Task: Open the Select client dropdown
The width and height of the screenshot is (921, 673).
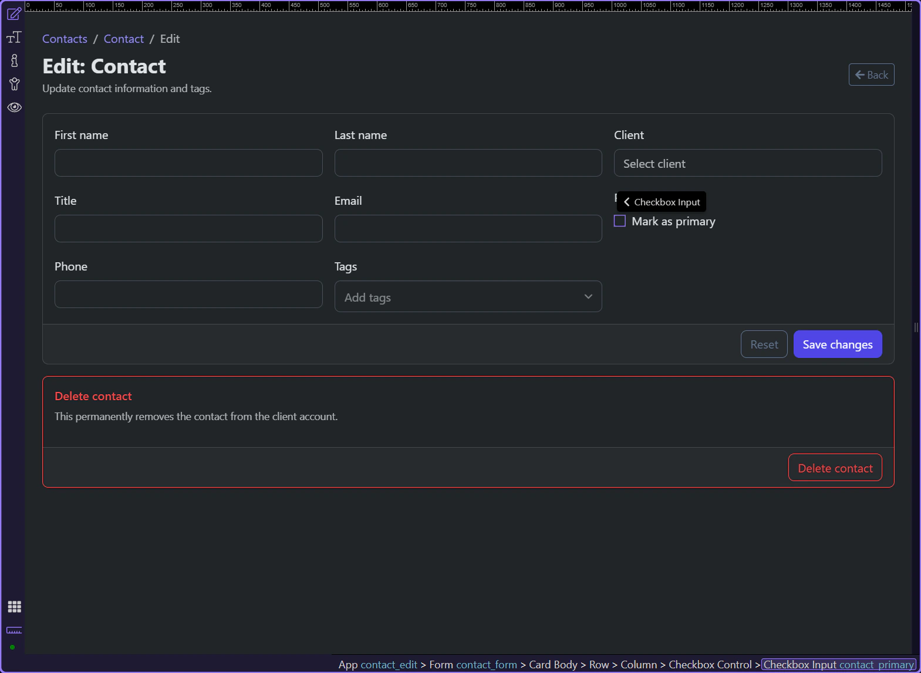Action: point(747,163)
